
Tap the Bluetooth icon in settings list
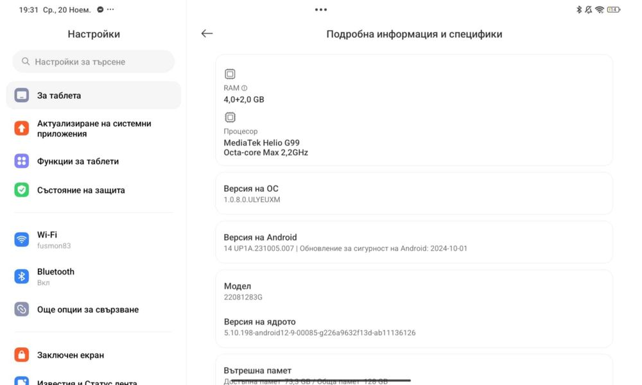[x=22, y=277]
